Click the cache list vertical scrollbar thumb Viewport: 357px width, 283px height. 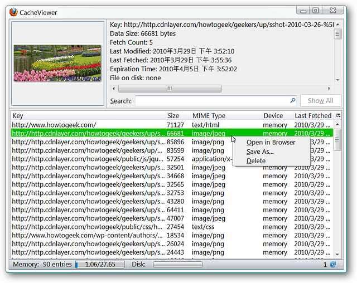tap(337, 140)
